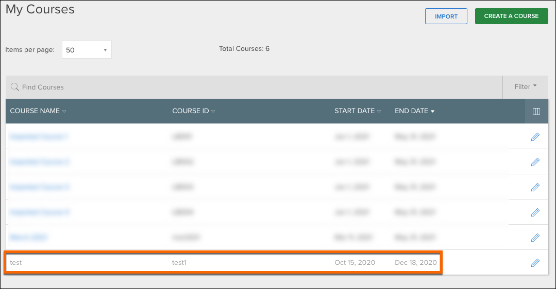This screenshot has height=289, width=556.
Task: Open the column chooser icon in table header
Action: pyautogui.click(x=536, y=111)
